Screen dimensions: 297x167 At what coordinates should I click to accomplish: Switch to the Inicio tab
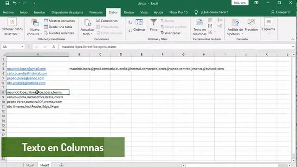[24, 13]
